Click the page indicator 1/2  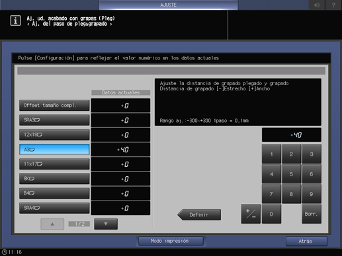point(79,224)
